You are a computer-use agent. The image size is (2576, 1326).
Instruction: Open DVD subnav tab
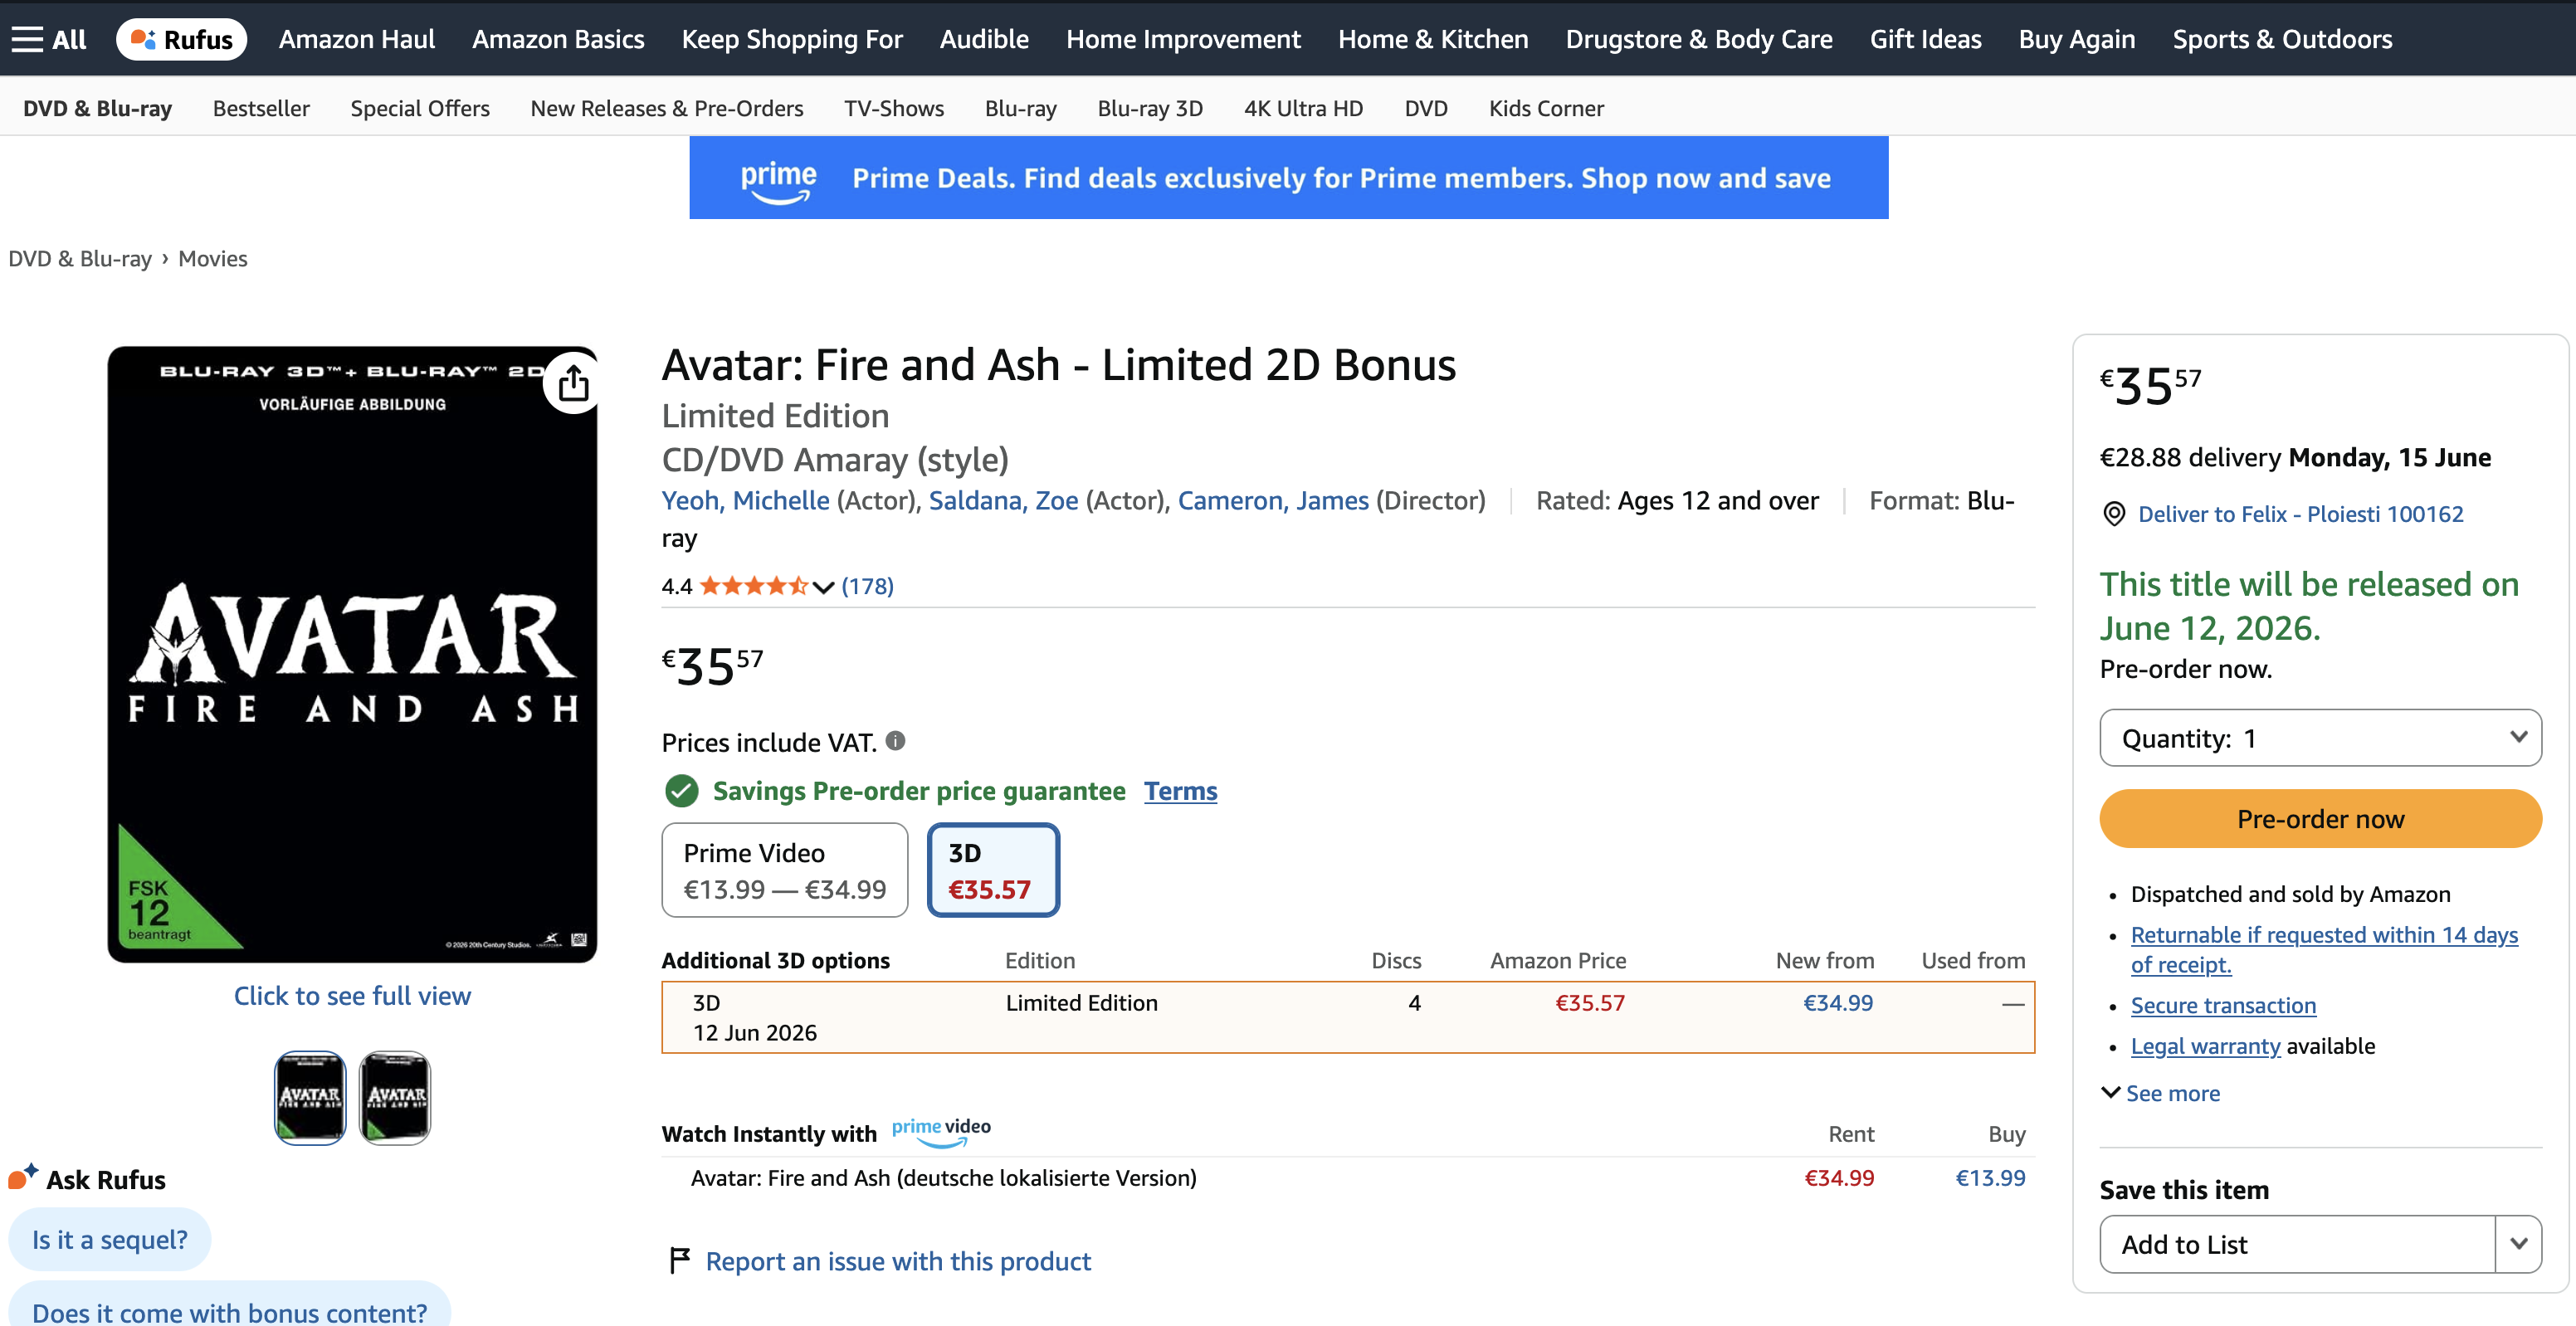(1426, 108)
